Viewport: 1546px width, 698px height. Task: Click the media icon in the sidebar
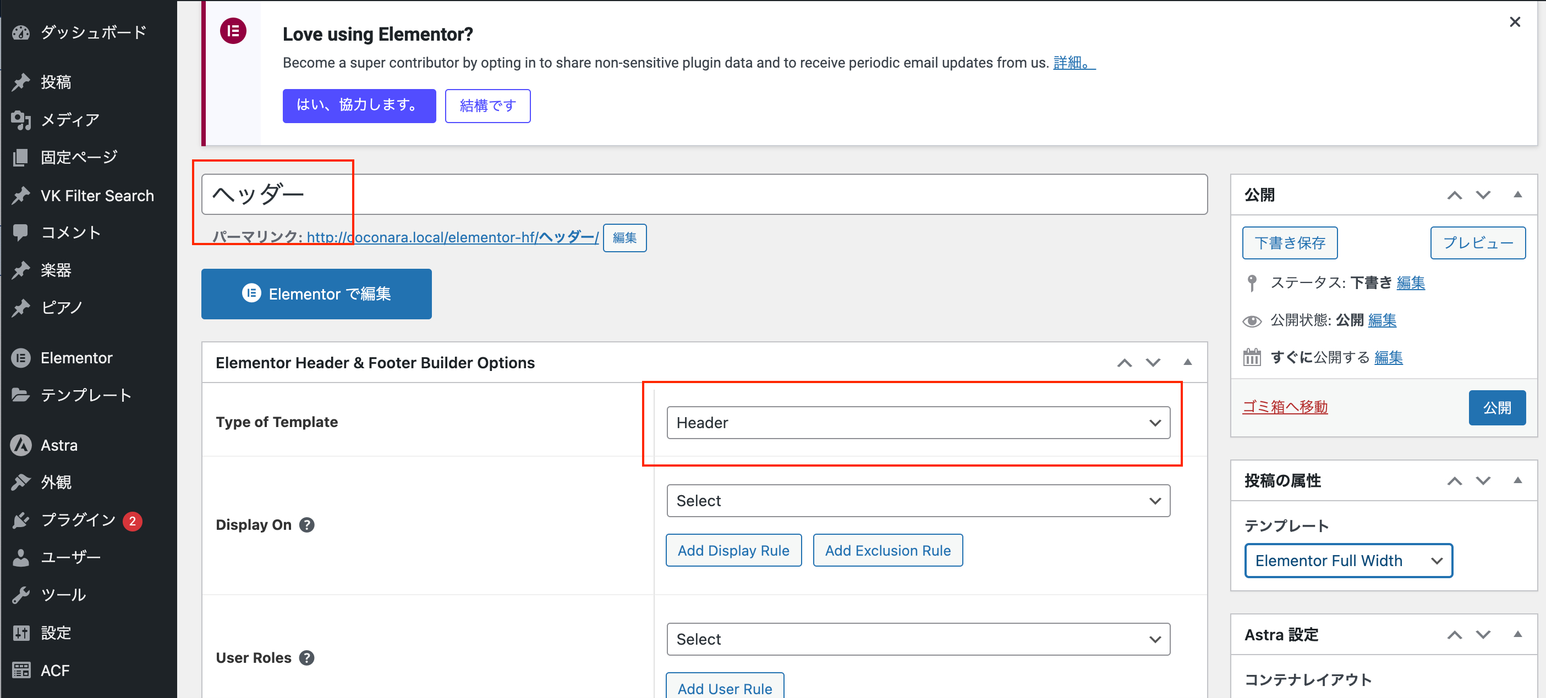(x=21, y=120)
